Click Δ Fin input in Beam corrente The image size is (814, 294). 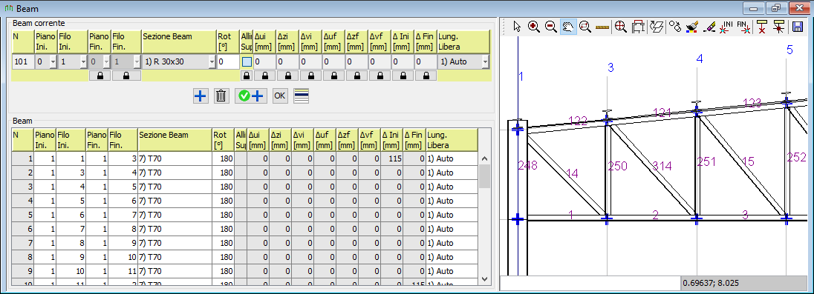tap(426, 61)
